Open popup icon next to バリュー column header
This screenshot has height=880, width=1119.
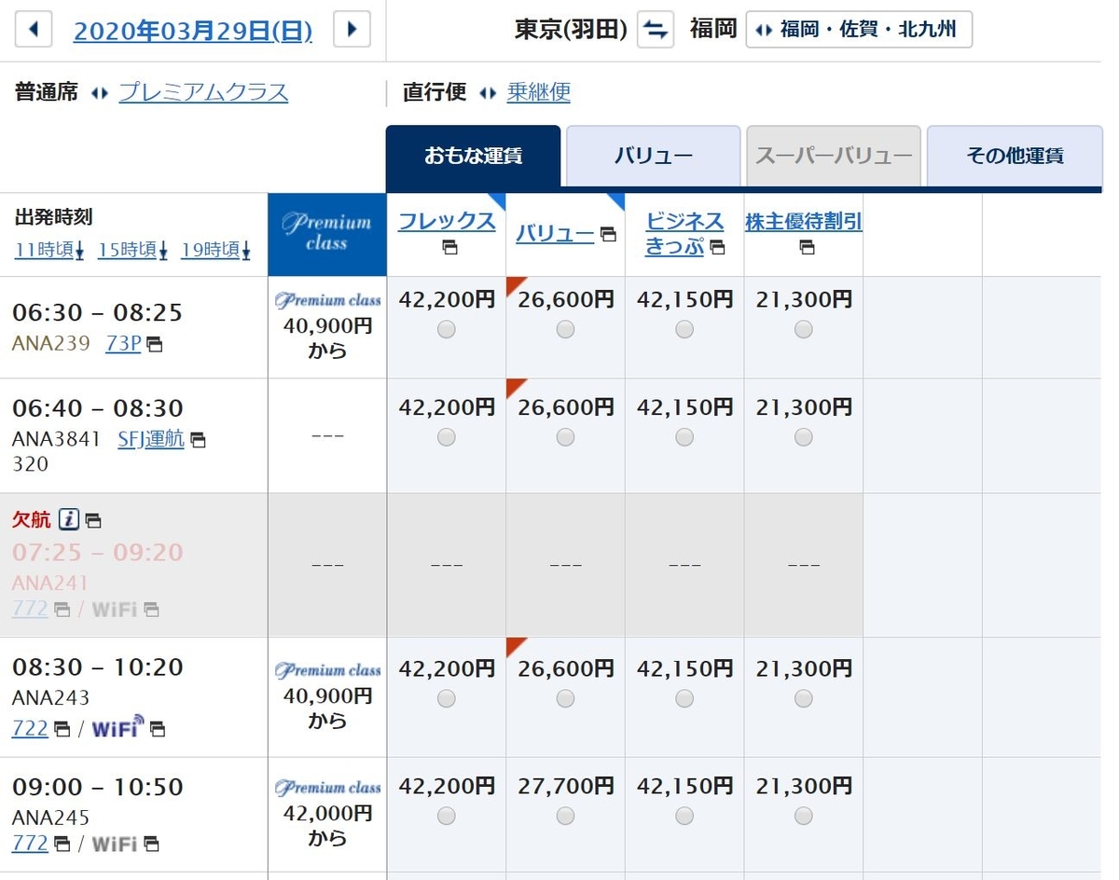[608, 234]
